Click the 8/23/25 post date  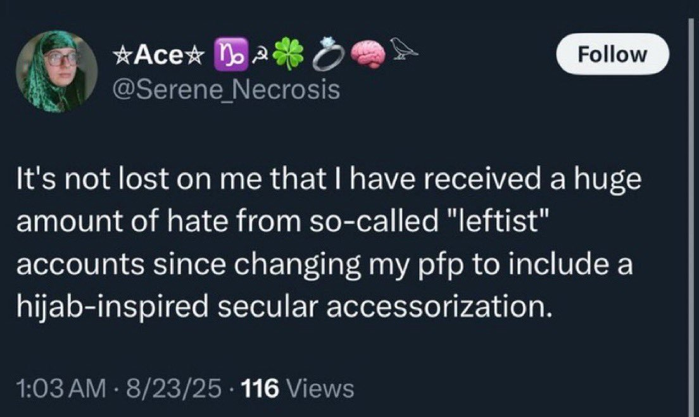(174, 388)
